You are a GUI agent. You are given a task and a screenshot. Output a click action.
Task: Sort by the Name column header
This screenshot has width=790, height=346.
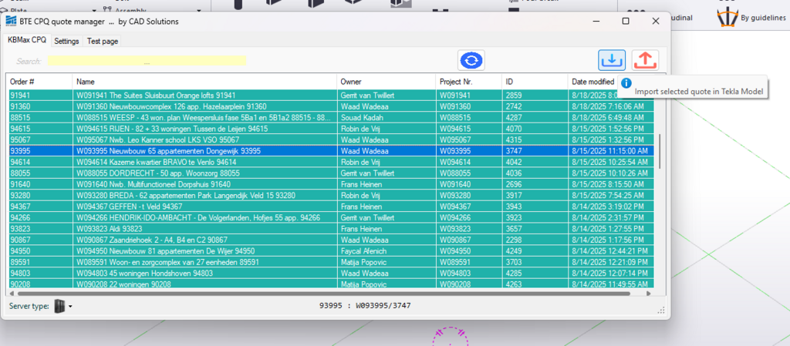point(204,82)
